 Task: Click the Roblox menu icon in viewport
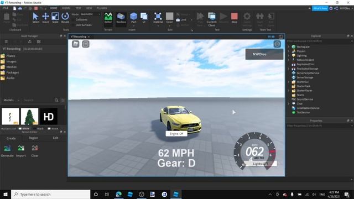click(x=75, y=44)
